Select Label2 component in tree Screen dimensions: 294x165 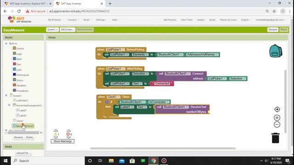pos(23,115)
